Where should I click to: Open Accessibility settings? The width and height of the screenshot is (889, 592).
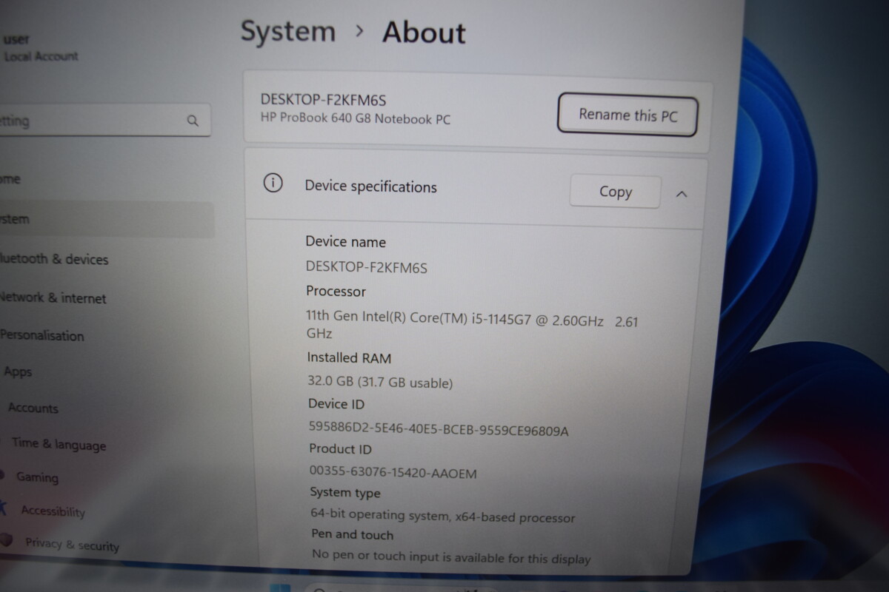pyautogui.click(x=53, y=511)
